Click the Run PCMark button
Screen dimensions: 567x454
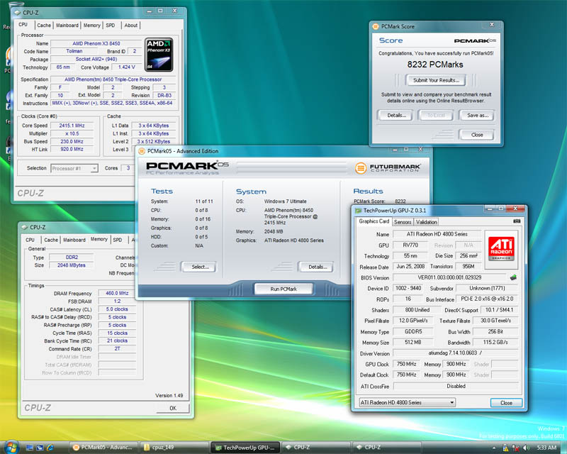283,289
